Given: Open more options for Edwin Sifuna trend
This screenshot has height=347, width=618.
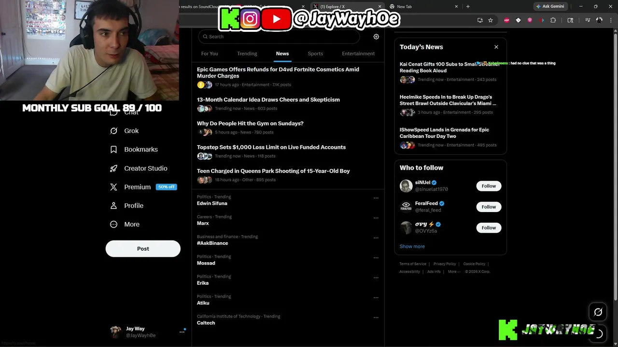Looking at the screenshot, I should (376, 198).
